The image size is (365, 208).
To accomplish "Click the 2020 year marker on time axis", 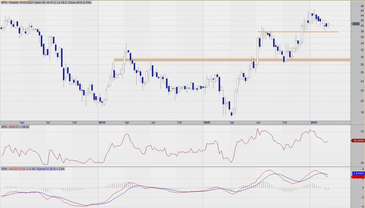I will [x=207, y=123].
